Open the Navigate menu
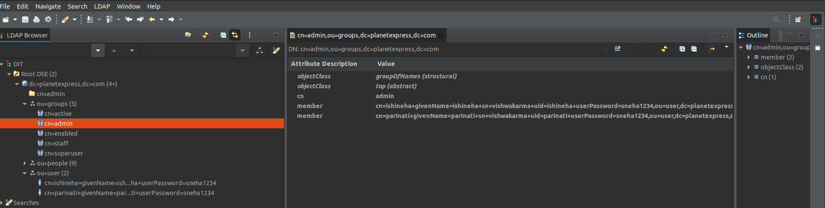825x208 pixels. (48, 6)
